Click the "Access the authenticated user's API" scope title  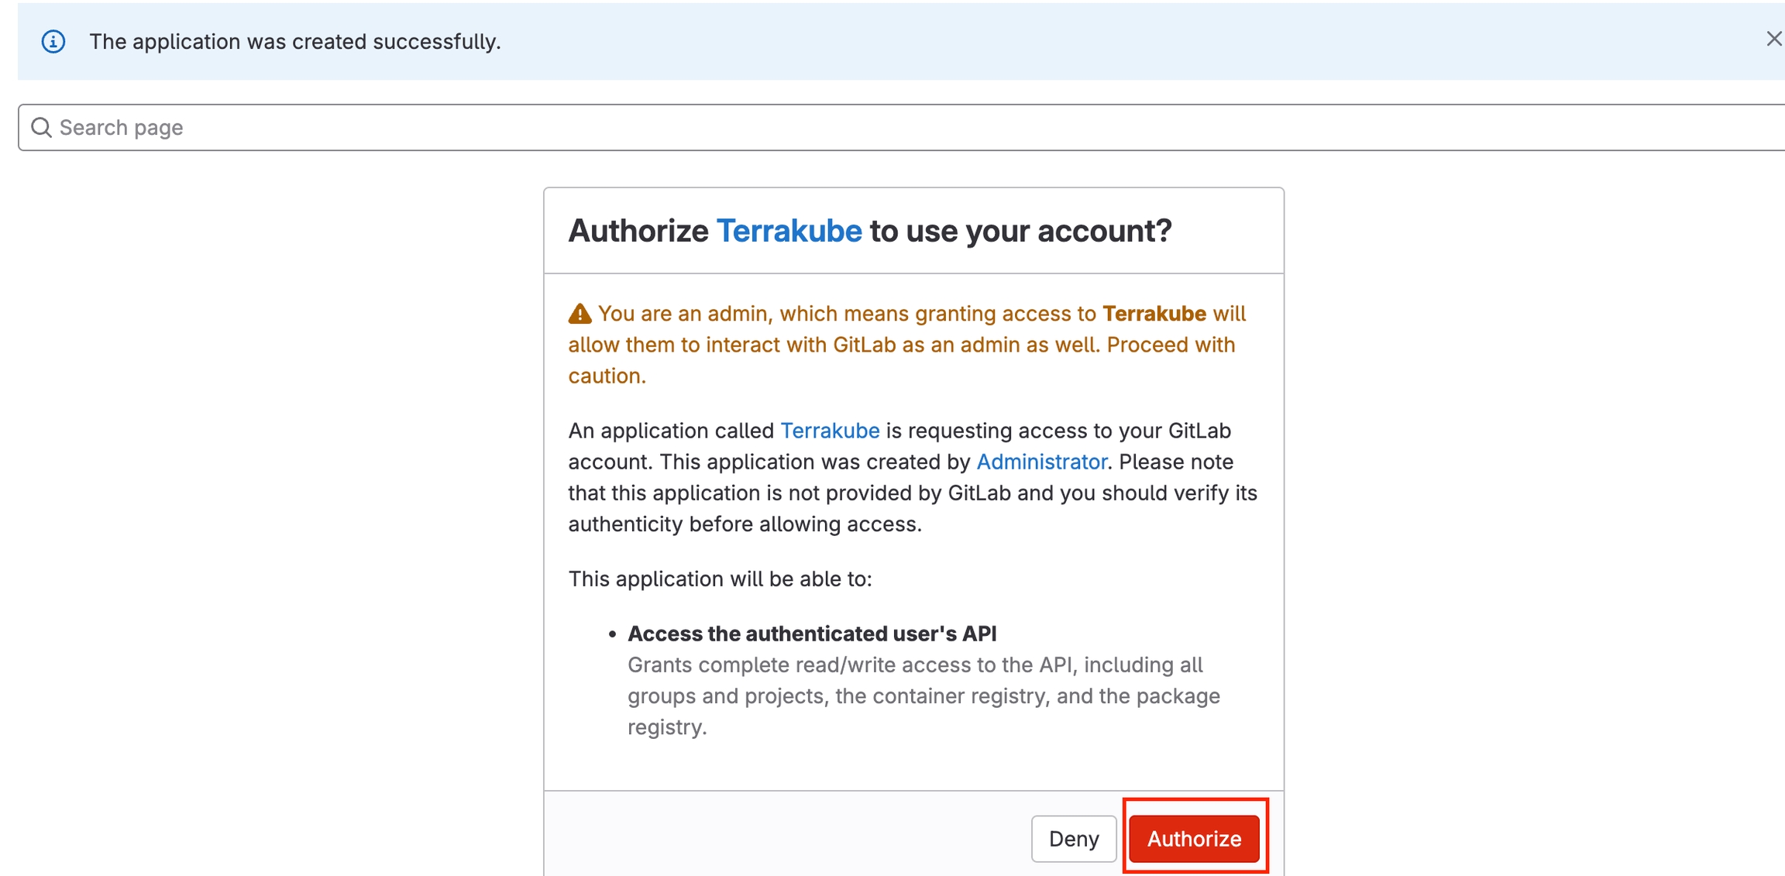coord(812,634)
